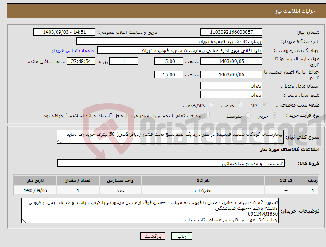This screenshot has width=326, height=247.
Task: Click delivery province field تهران
Action: pyautogui.click(x=231, y=85)
